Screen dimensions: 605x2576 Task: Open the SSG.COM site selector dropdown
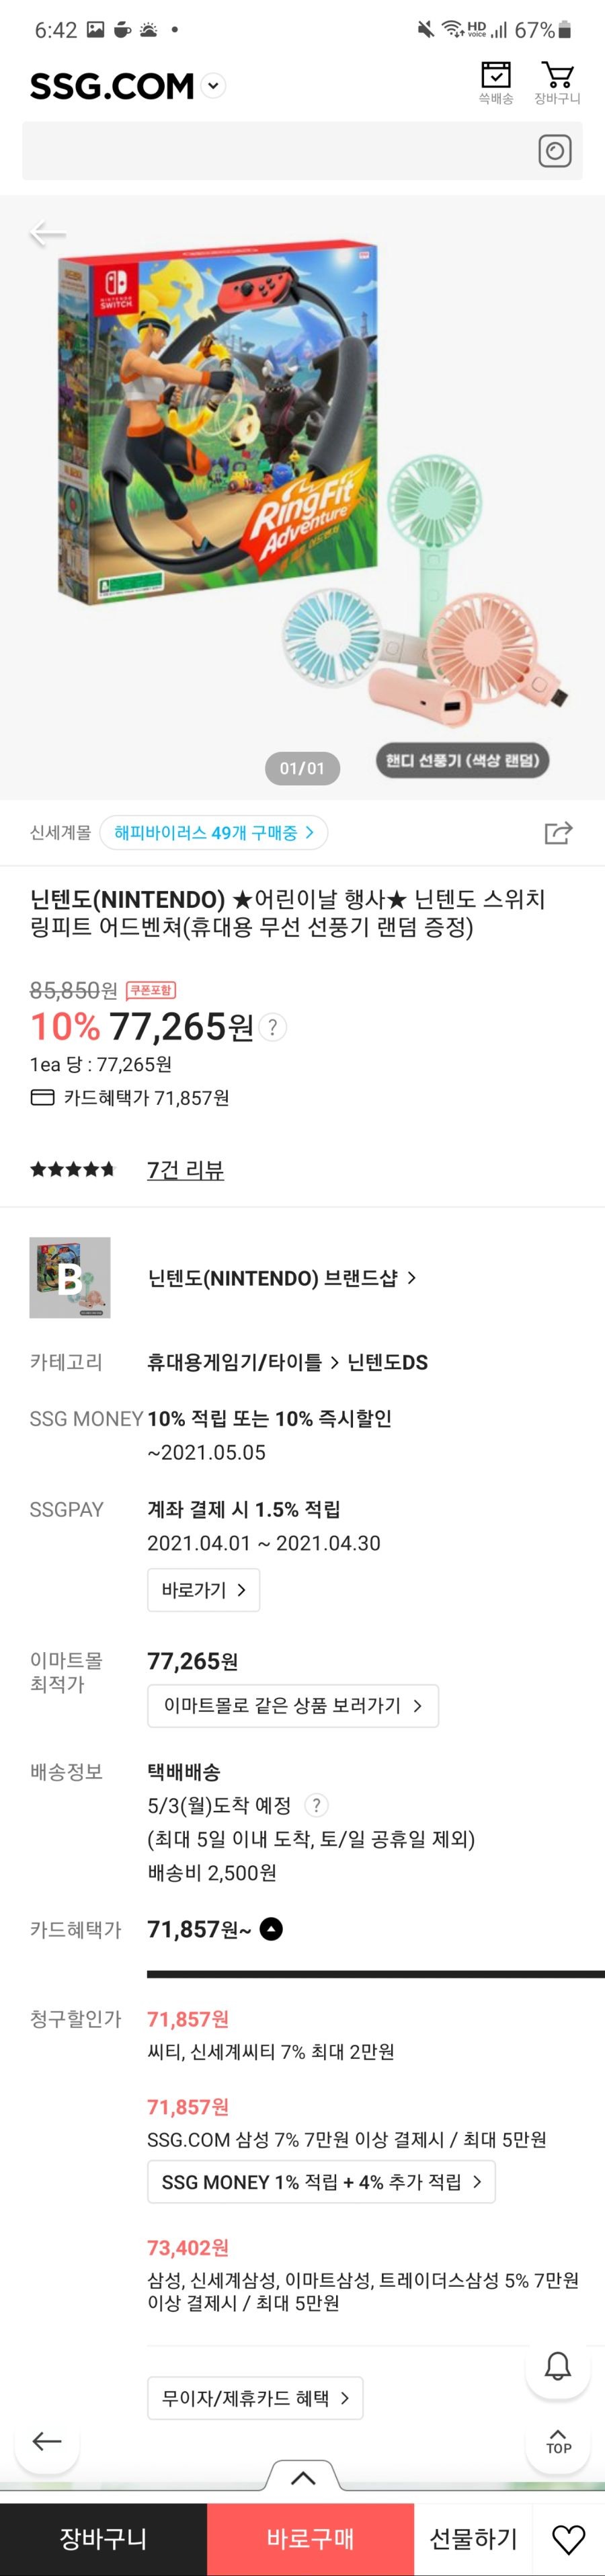click(x=213, y=86)
